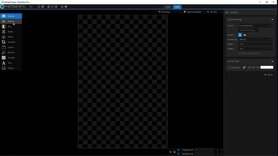Screen dimensions: 278x156
Task: Click the email envelope icon in top toolbar
Action: click(53, 7)
